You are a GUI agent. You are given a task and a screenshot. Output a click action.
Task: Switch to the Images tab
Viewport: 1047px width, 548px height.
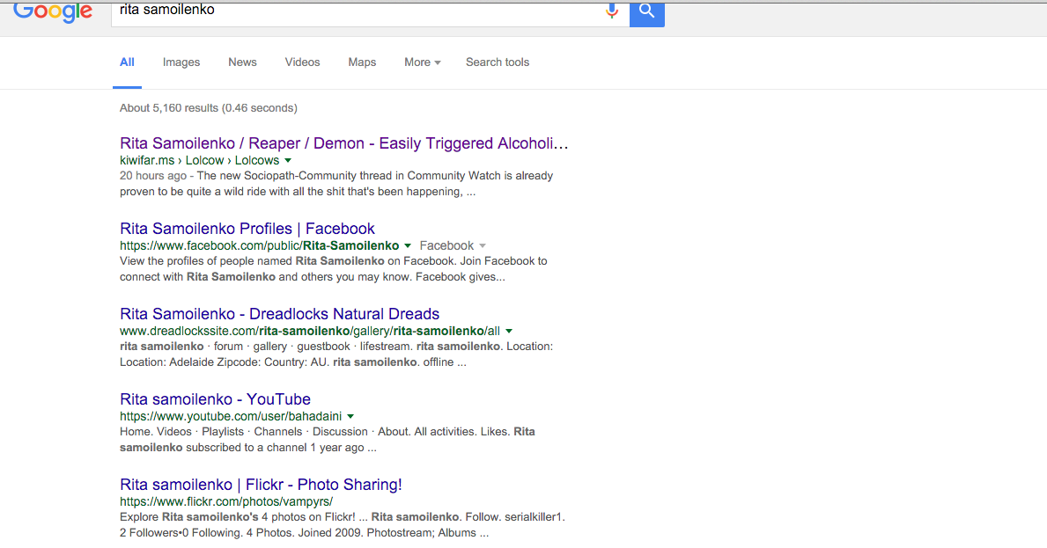[181, 62]
